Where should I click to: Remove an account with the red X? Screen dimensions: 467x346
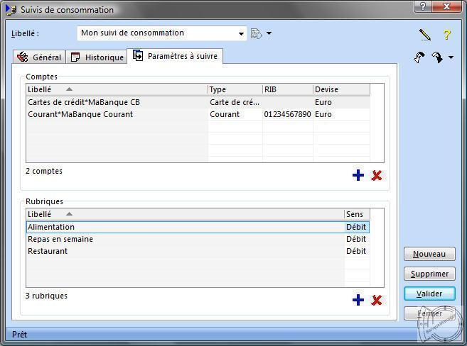click(x=377, y=175)
